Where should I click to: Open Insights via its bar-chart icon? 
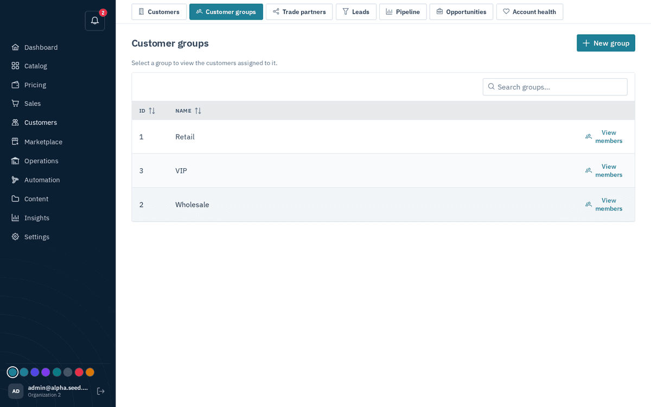[x=15, y=218]
